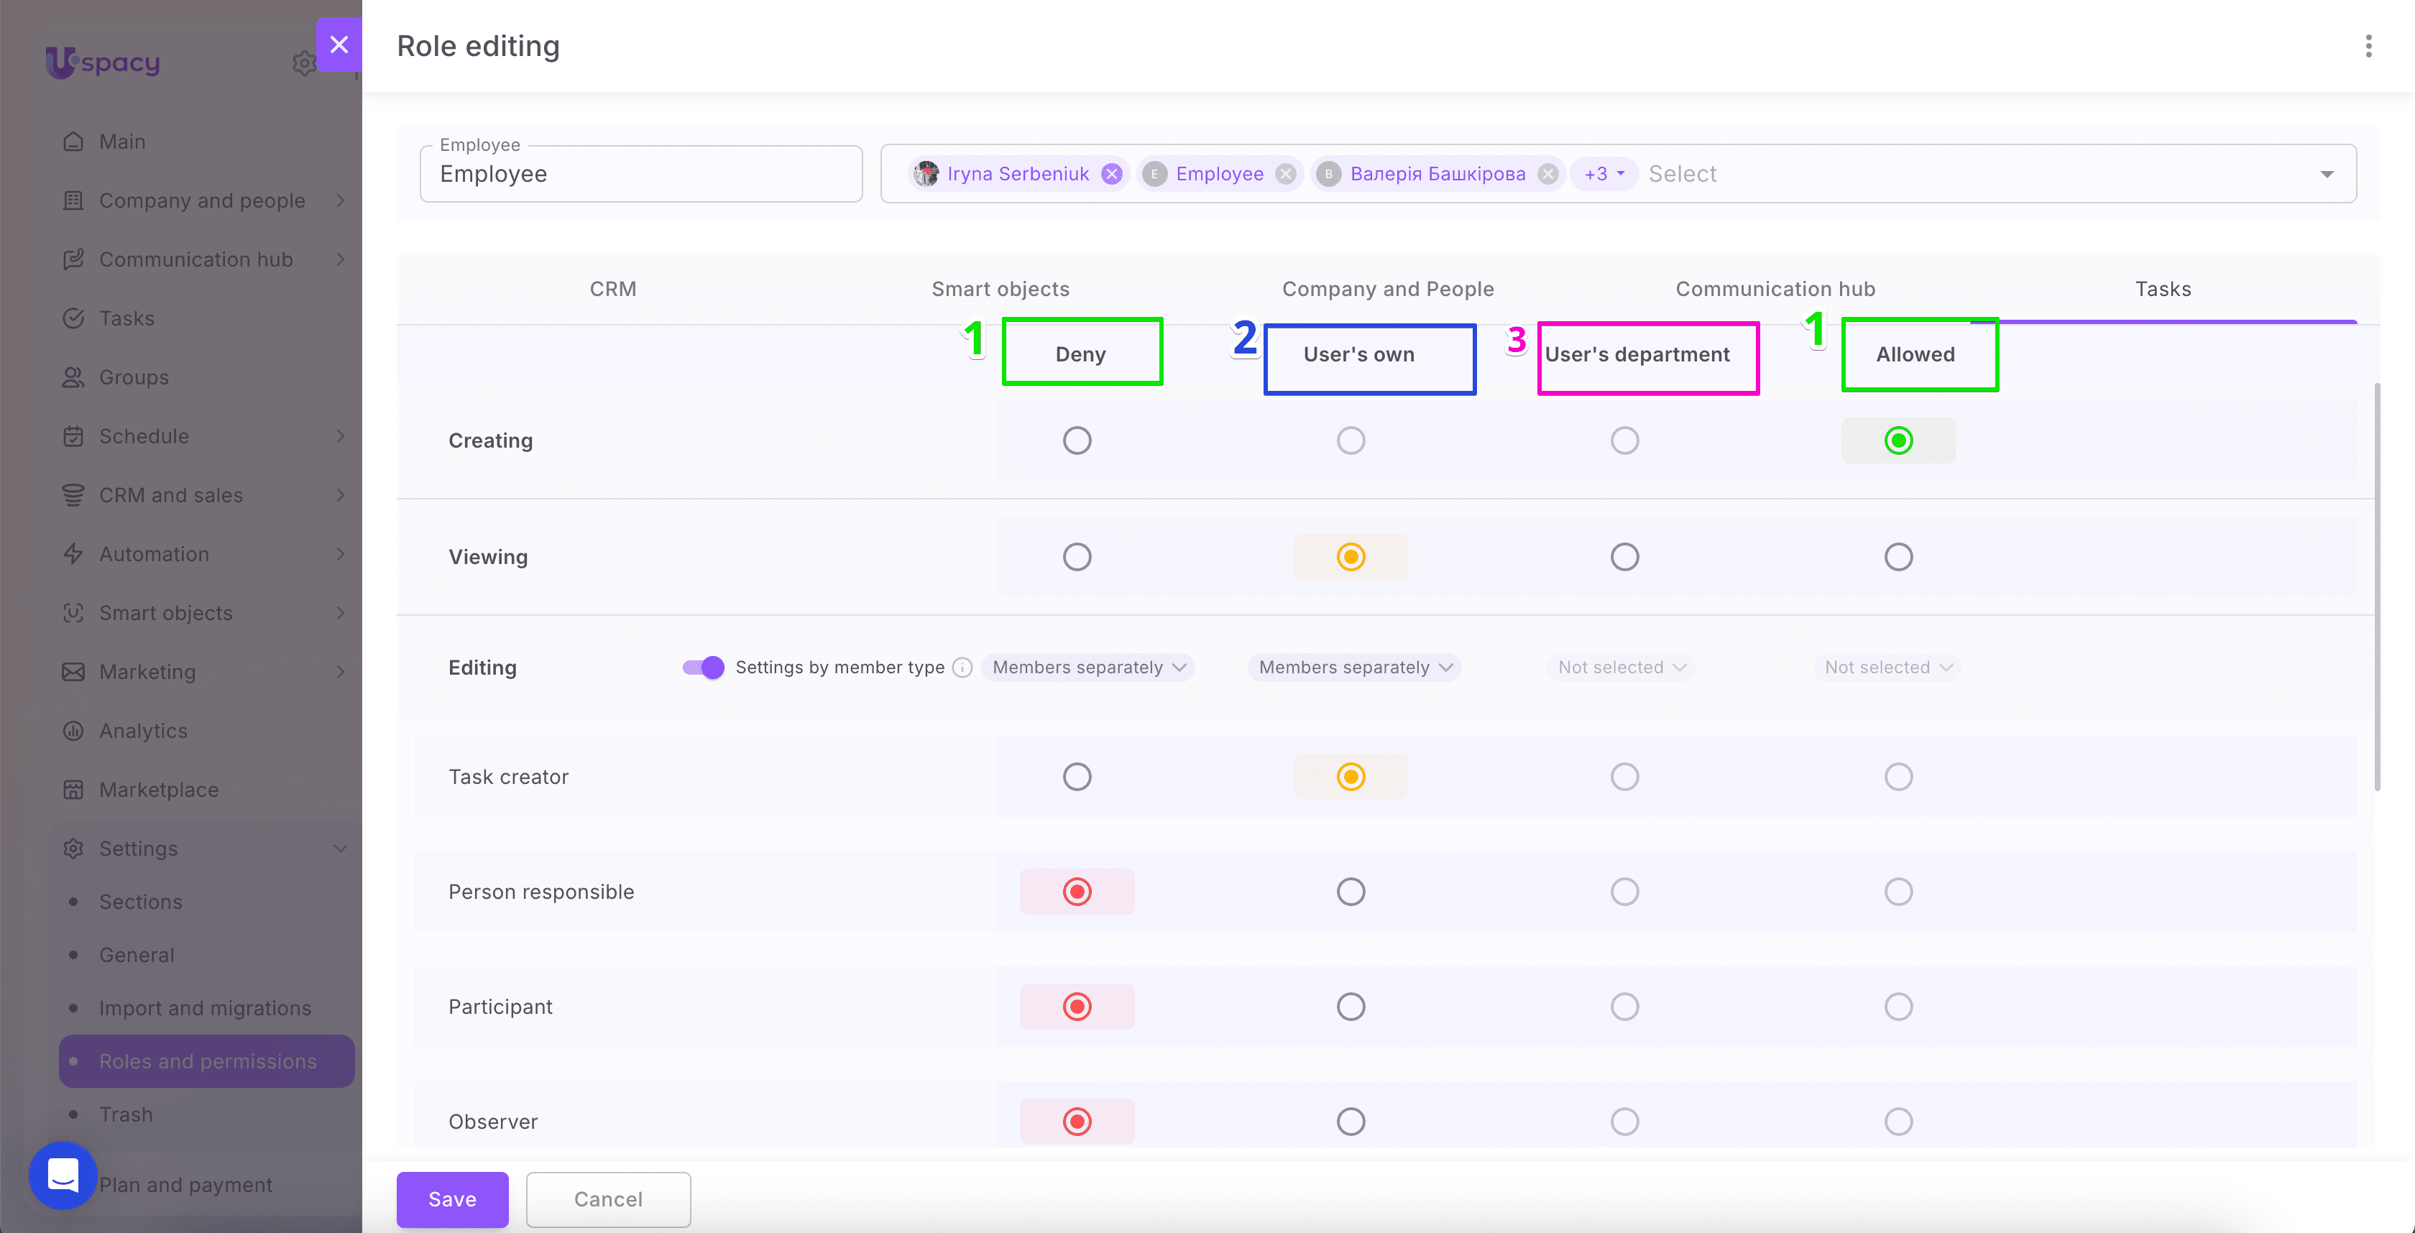The width and height of the screenshot is (2415, 1233).
Task: Open the Company and People tab
Action: coord(1387,289)
